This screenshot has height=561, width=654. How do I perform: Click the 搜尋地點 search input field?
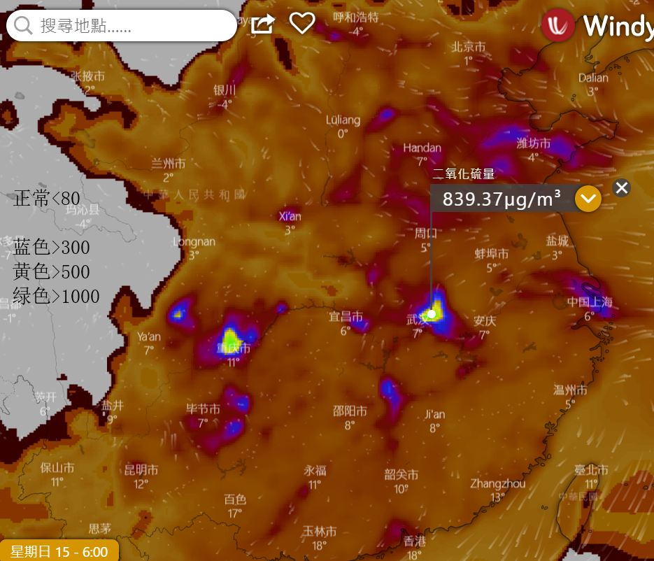tap(133, 27)
